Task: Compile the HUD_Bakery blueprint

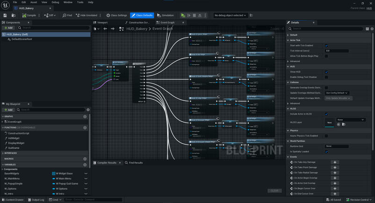Action: pyautogui.click(x=29, y=15)
